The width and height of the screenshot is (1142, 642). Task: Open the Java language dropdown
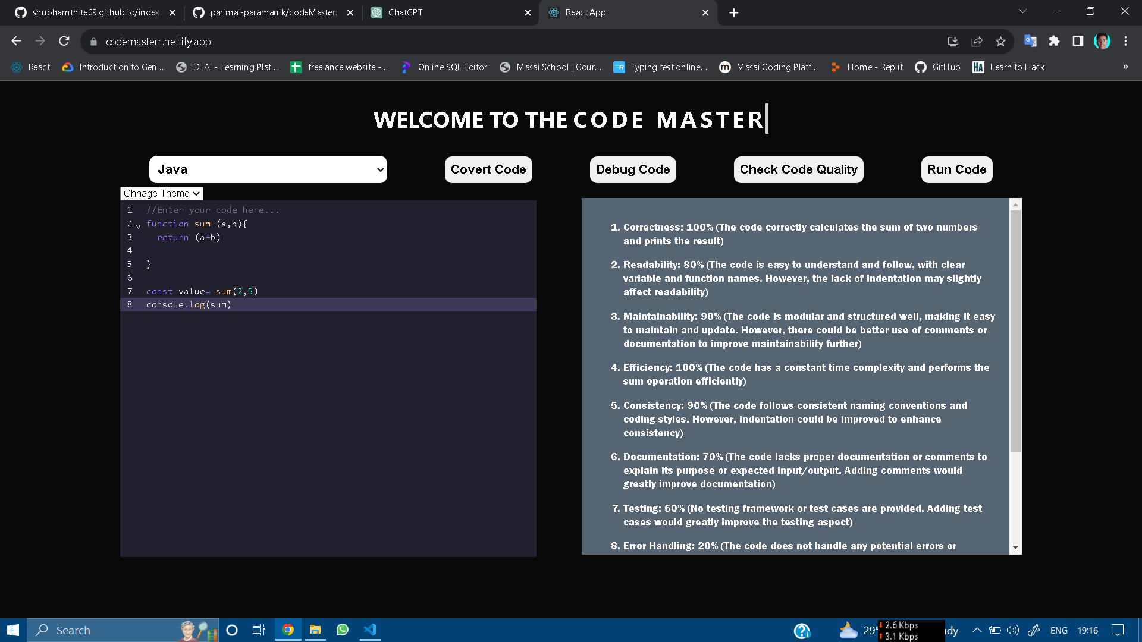[268, 169]
